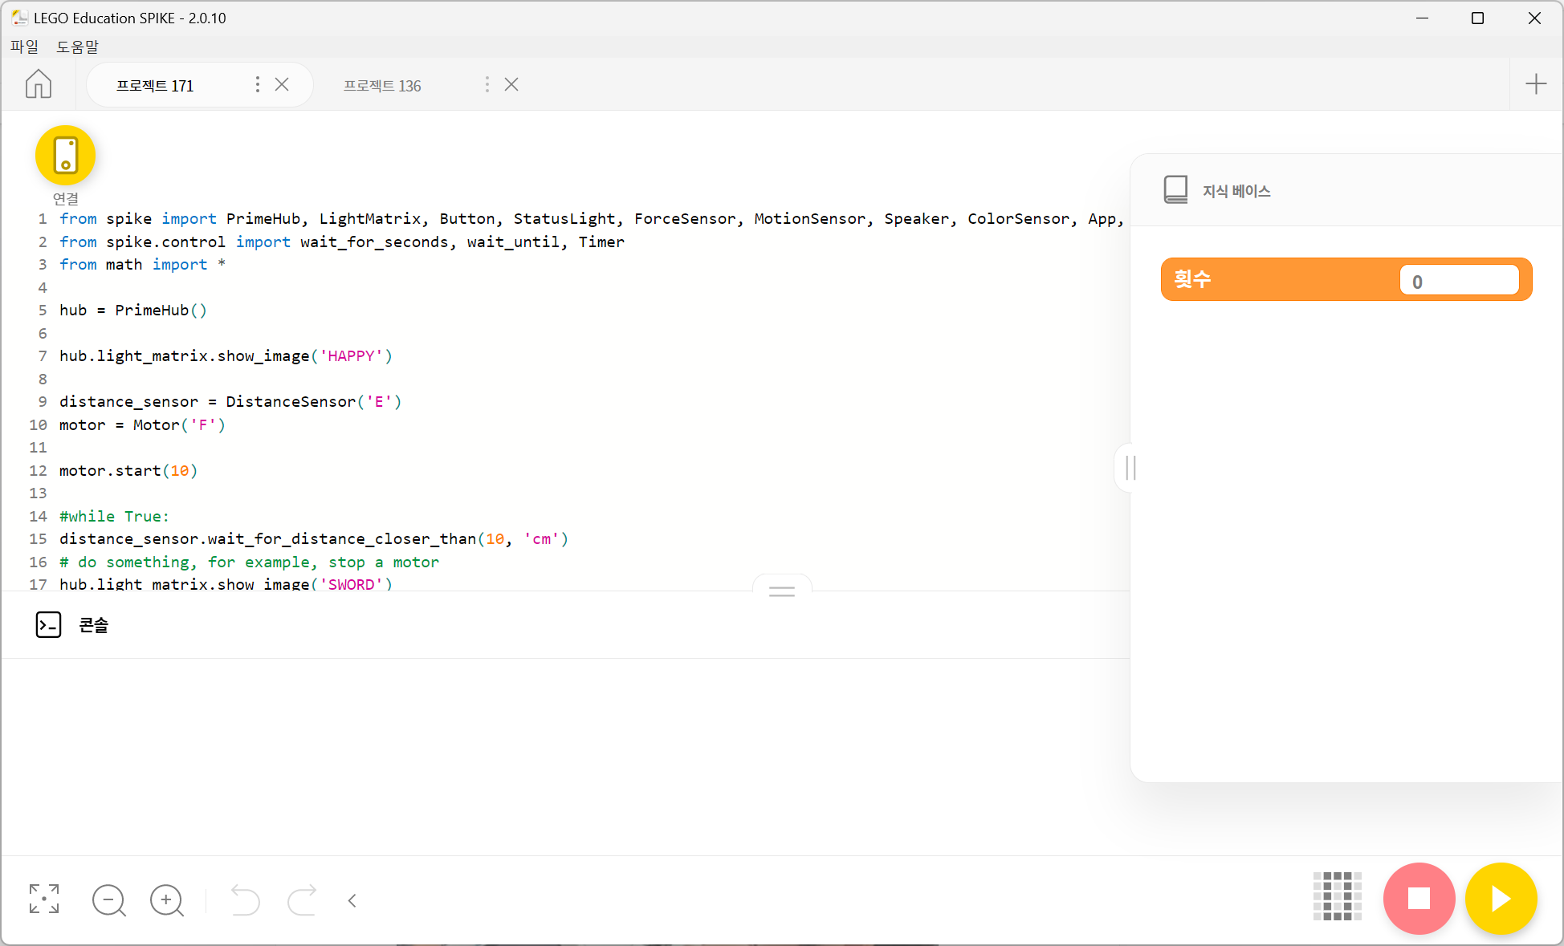Click the 횟수 variable value field

pyautogui.click(x=1459, y=280)
